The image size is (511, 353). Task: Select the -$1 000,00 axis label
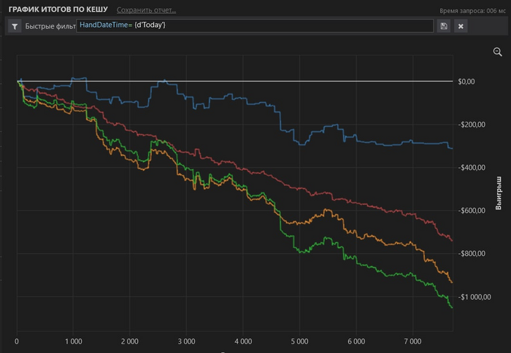click(x=474, y=297)
